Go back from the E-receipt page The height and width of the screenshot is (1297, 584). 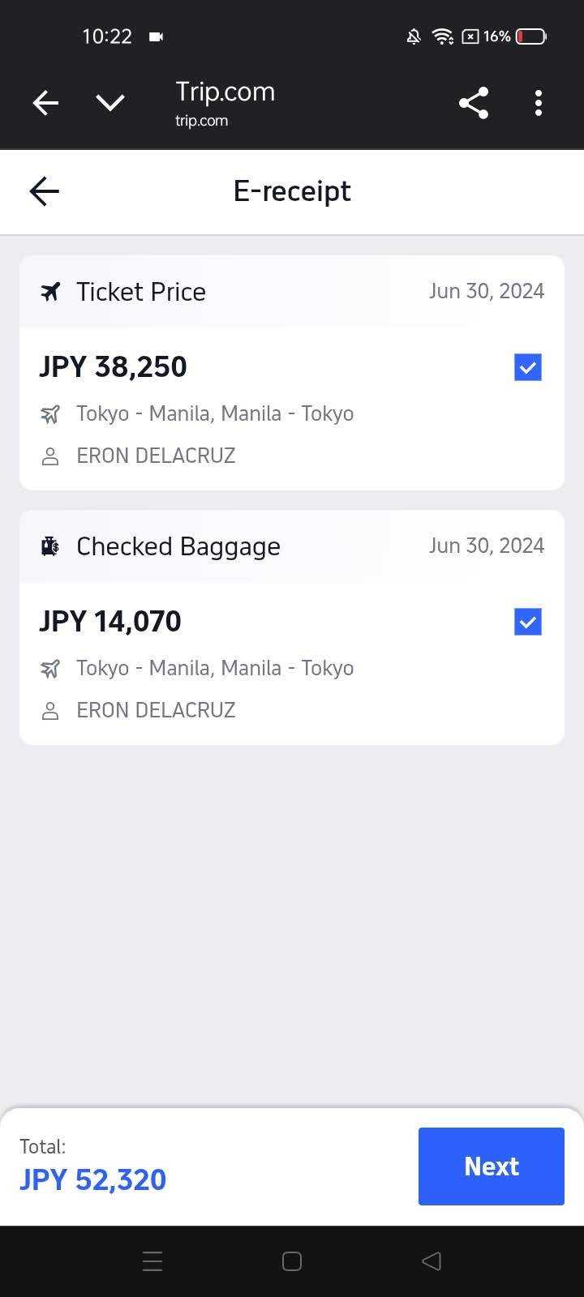point(45,191)
